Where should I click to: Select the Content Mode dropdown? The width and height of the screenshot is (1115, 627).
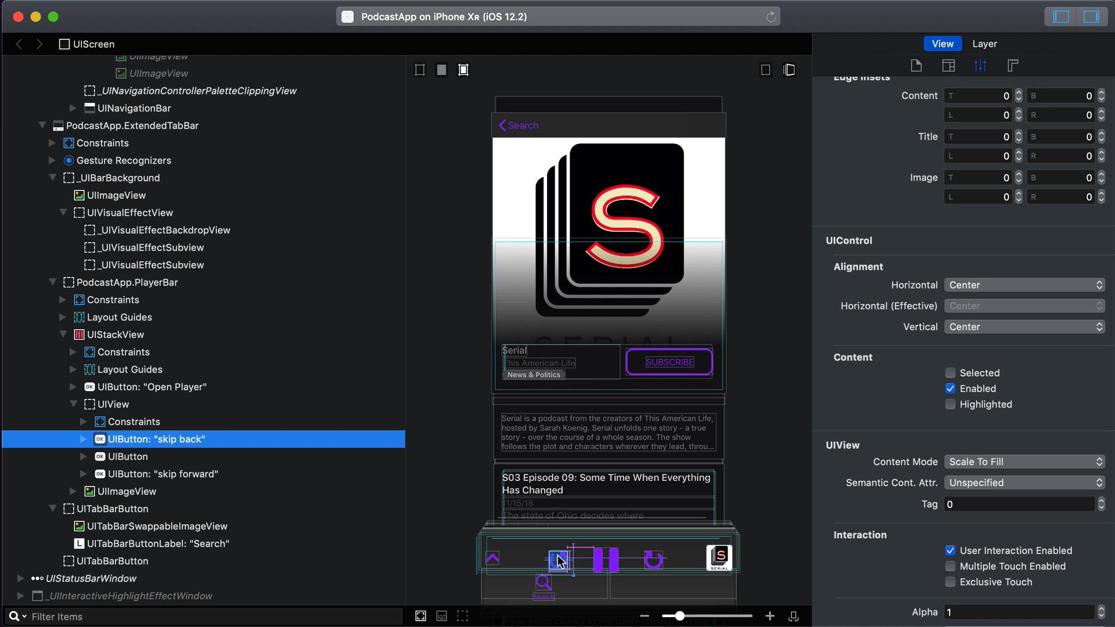click(1024, 462)
